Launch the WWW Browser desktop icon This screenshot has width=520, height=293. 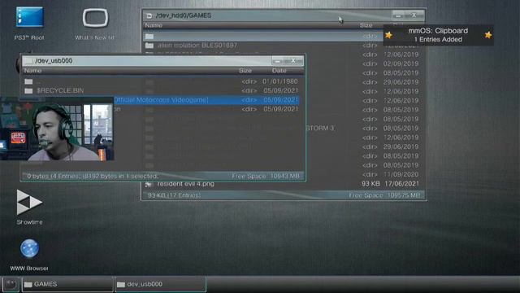click(x=29, y=255)
